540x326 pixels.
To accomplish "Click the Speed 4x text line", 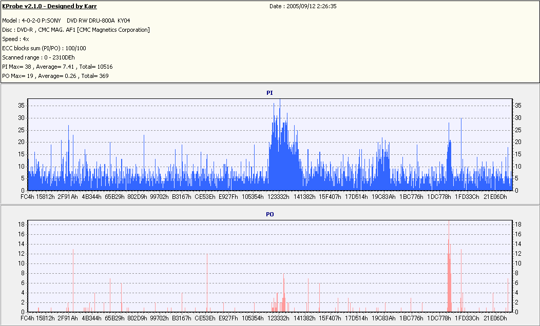I will [x=15, y=39].
